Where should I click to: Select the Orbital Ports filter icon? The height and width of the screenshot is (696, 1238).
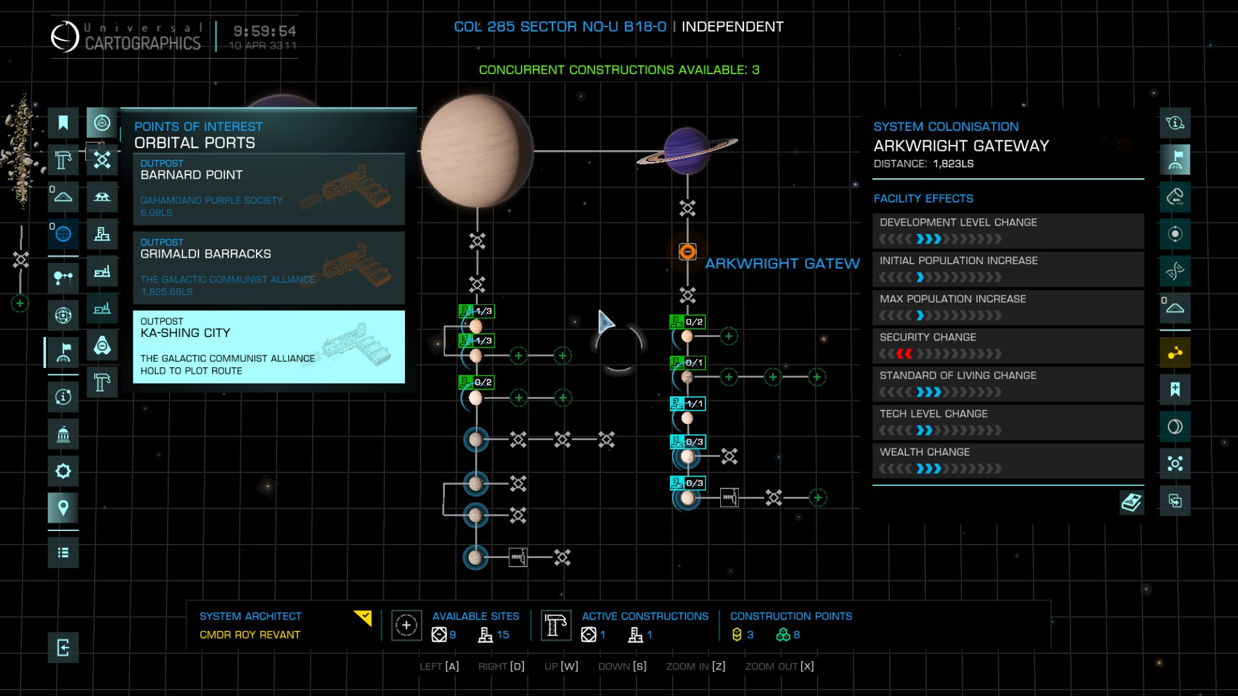click(102, 122)
